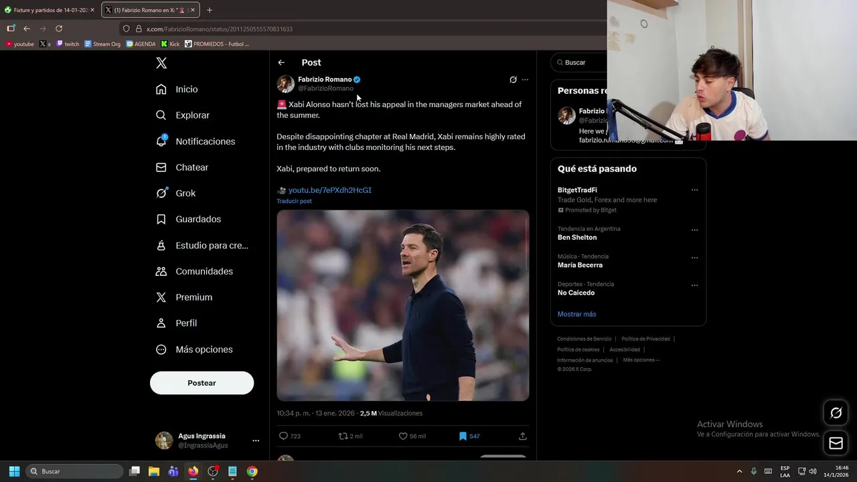Click Fabrizio Romano's avatar on the post
Screen dimensions: 857x482
tap(286, 84)
